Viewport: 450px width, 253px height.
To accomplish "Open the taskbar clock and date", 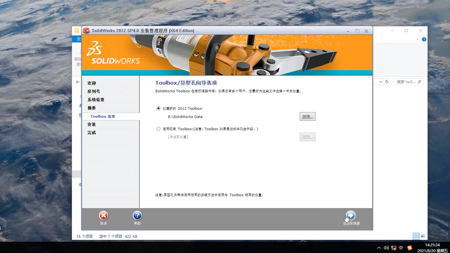I will 432,248.
